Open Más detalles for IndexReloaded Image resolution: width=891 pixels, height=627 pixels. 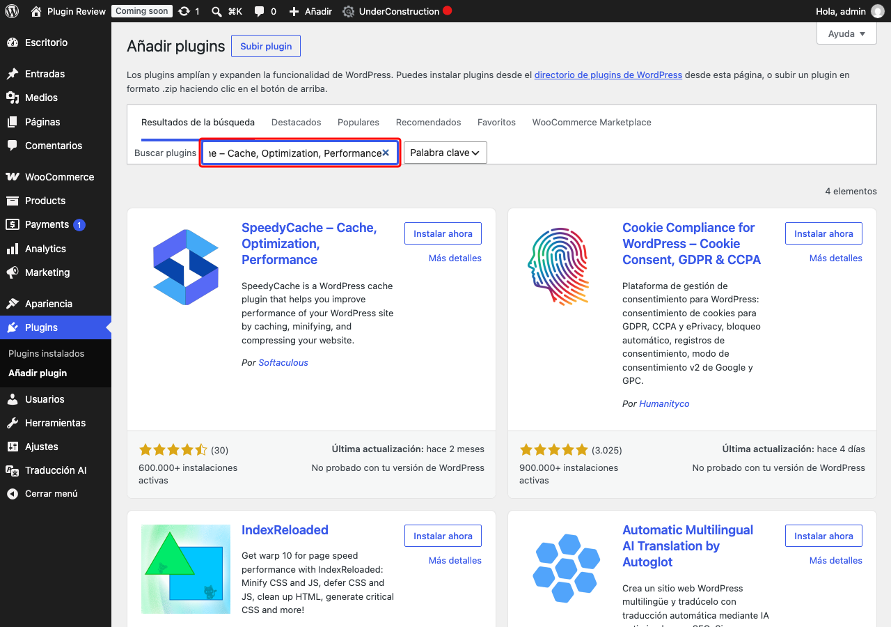(455, 560)
